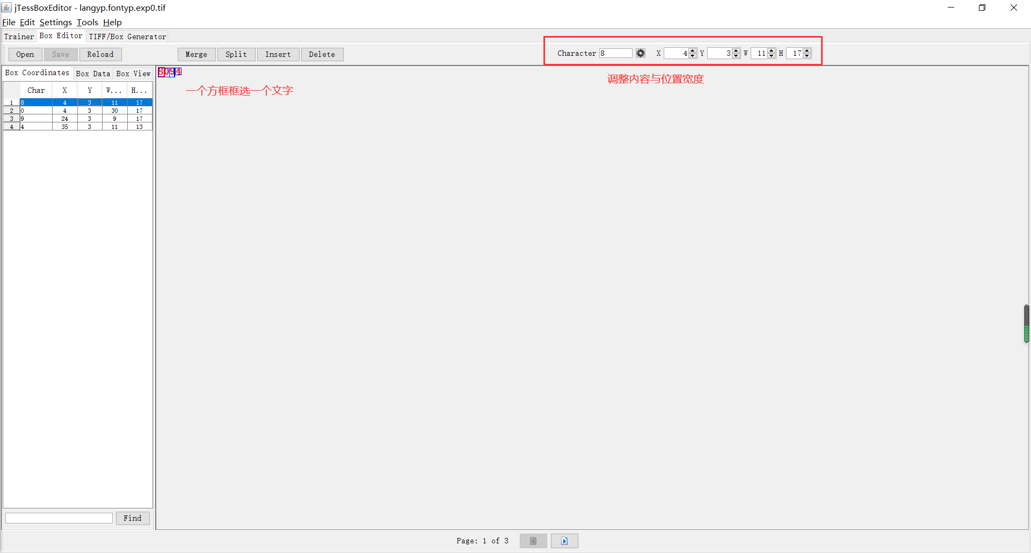Select table row 2 with char 0
The width and height of the screenshot is (1031, 553).
pyautogui.click(x=78, y=111)
